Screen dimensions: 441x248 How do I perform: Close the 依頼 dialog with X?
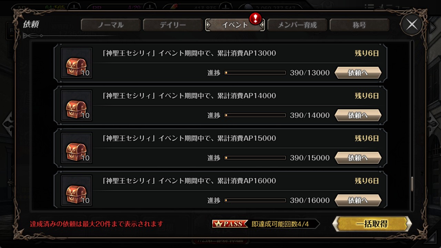(x=412, y=24)
